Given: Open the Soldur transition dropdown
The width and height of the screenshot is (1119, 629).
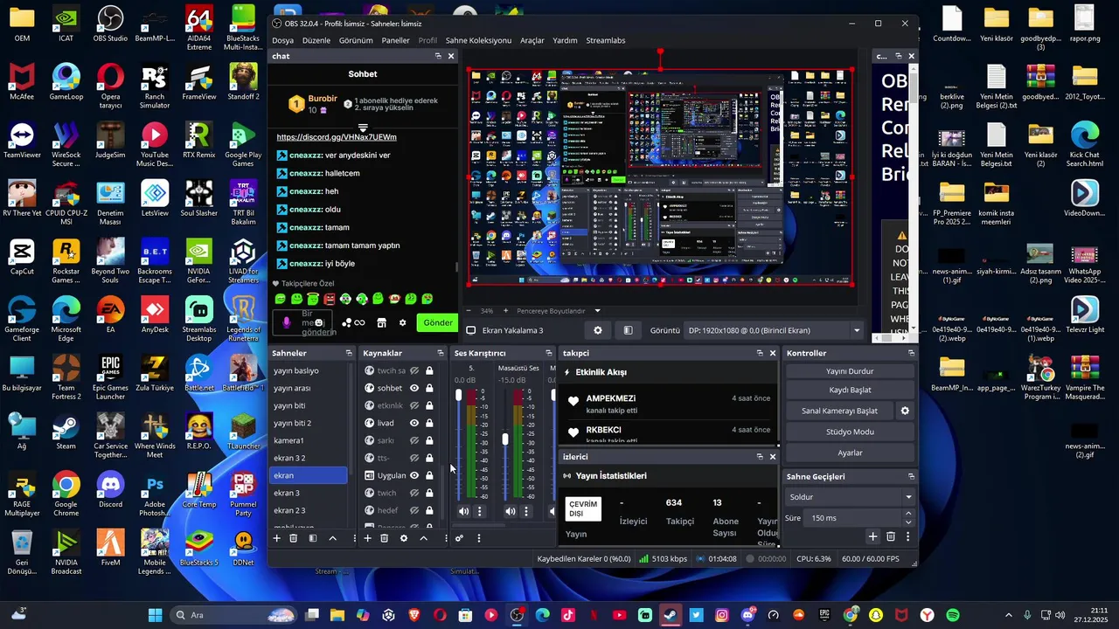Looking at the screenshot, I should 850,497.
